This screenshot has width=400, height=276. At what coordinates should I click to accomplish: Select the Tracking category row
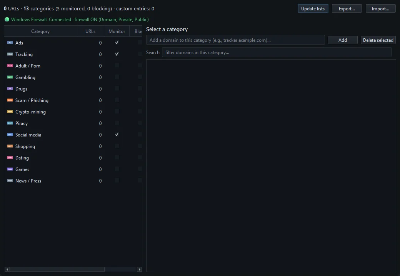[x=73, y=54]
